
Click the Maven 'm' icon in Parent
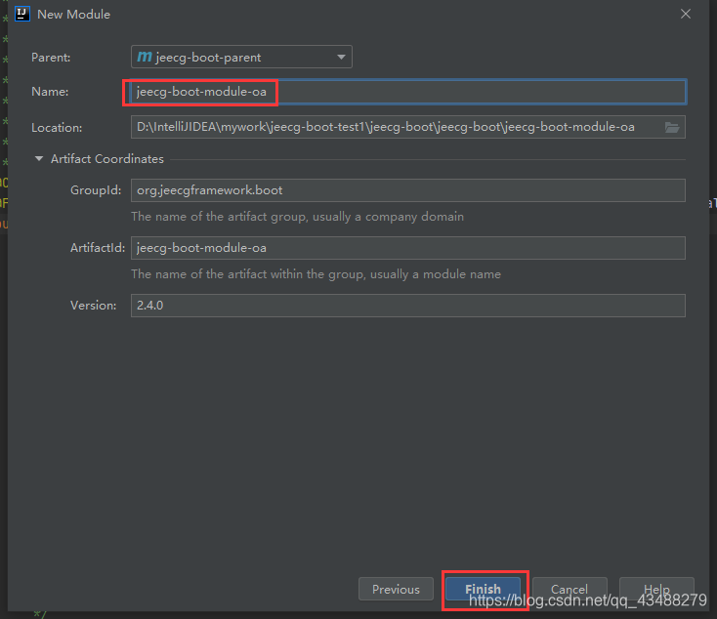click(145, 57)
